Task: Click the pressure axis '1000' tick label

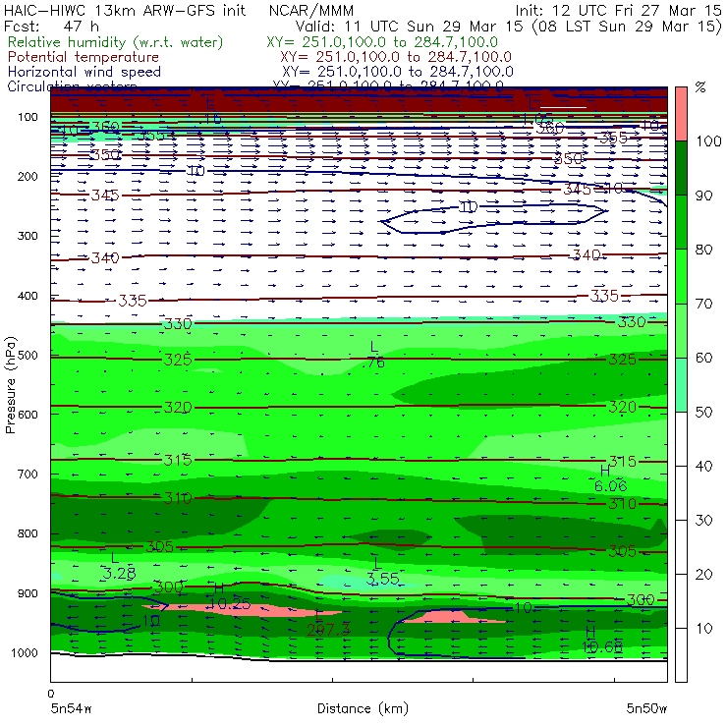Action: pyautogui.click(x=25, y=652)
